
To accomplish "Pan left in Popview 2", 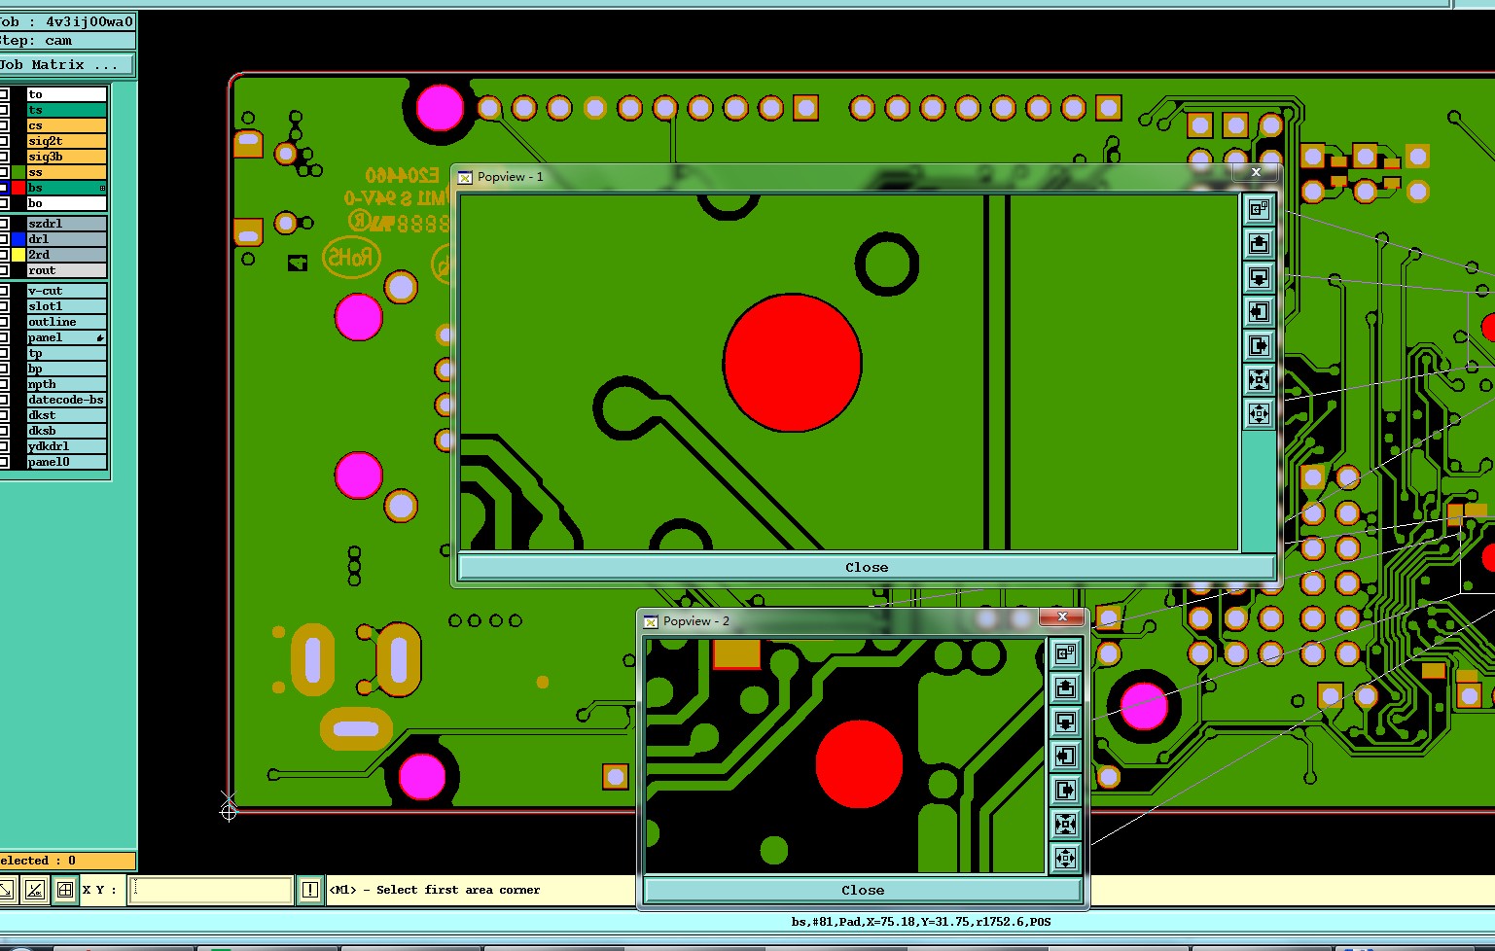I will [1066, 756].
